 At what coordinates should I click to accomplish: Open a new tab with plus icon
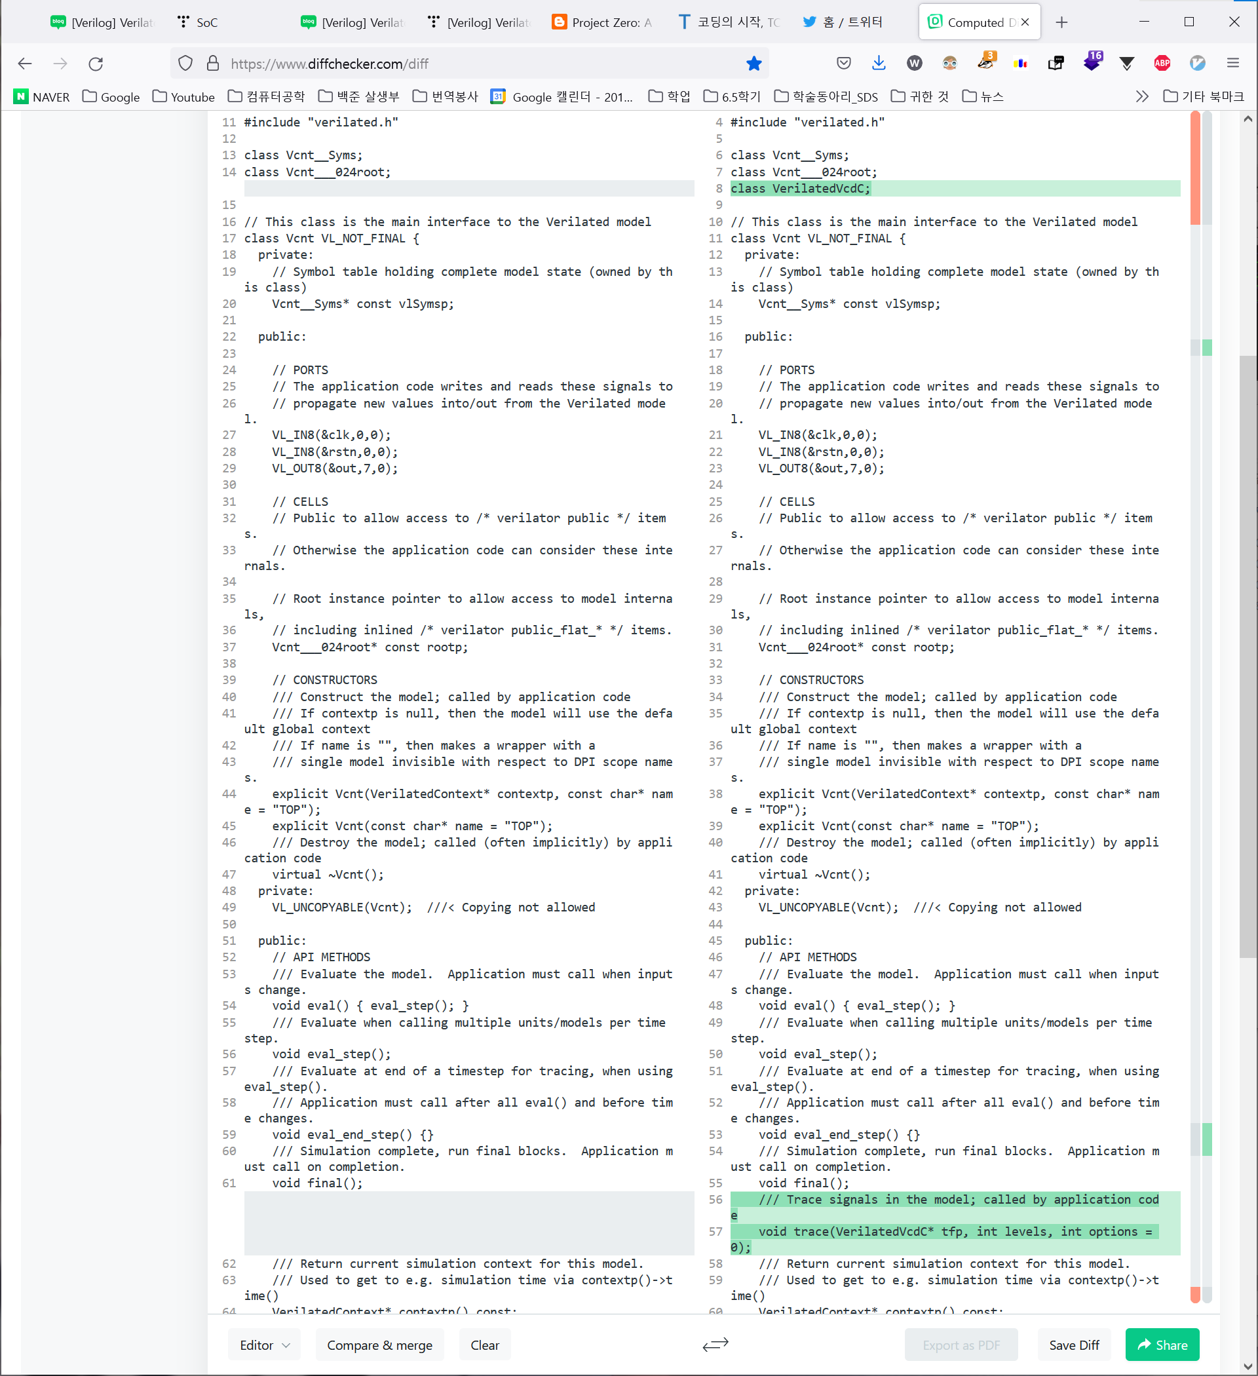[x=1061, y=22]
